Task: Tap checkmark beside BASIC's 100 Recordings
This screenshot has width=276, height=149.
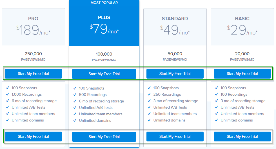Action: (216, 95)
